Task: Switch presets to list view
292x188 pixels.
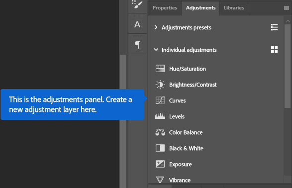Action: 274,27
